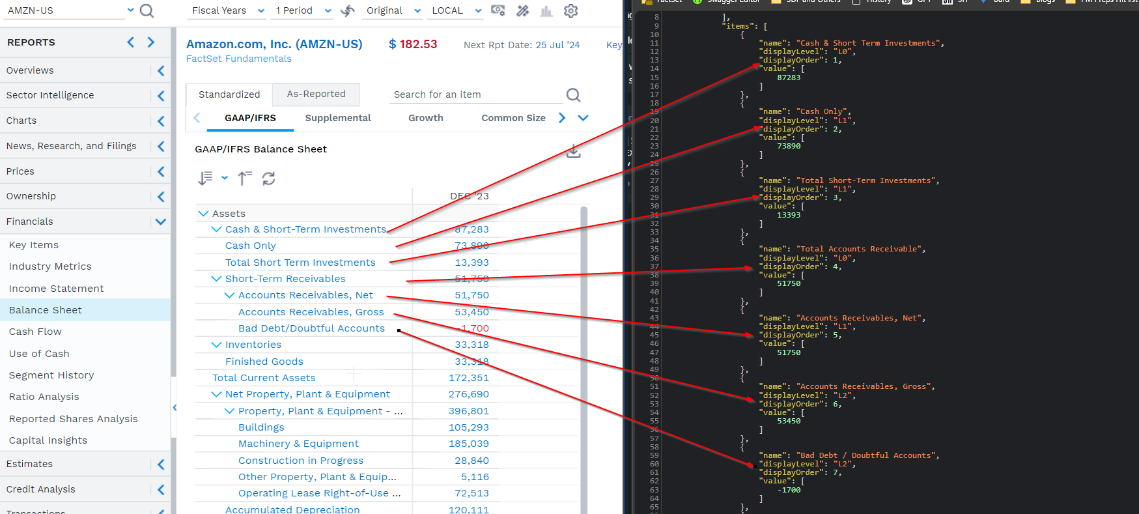The width and height of the screenshot is (1139, 514).
Task: Collapse the Short-Term Receivables row
Action: [x=216, y=279]
